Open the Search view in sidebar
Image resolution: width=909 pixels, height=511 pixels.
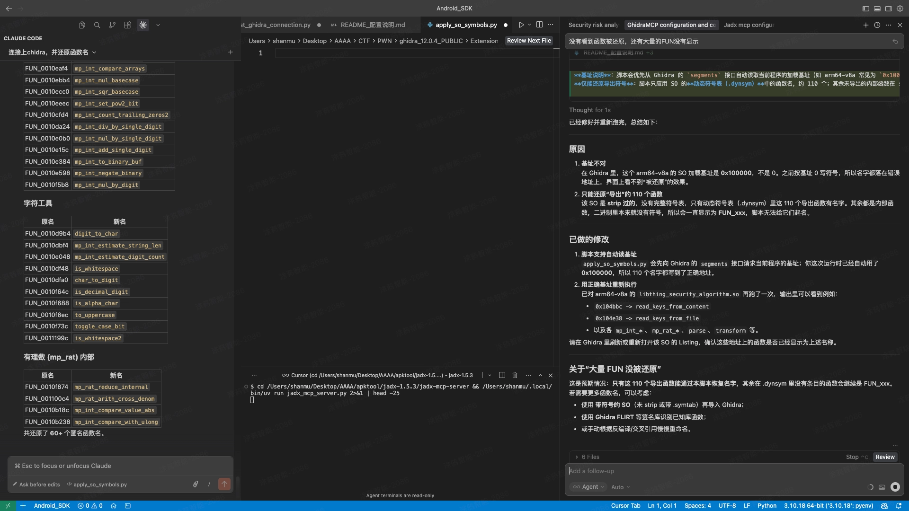coord(97,25)
